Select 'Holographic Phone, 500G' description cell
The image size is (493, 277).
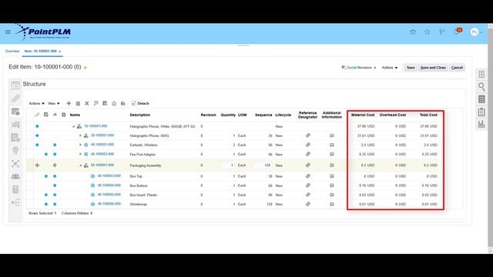pyautogui.click(x=149, y=135)
